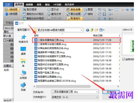This screenshot has width=138, height=103.
Task: Toggle the 启用预览 checkbox
Action: click(x=124, y=59)
